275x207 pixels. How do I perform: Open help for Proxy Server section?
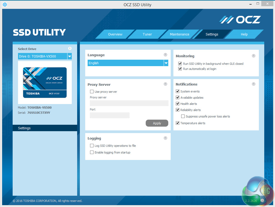(x=165, y=84)
